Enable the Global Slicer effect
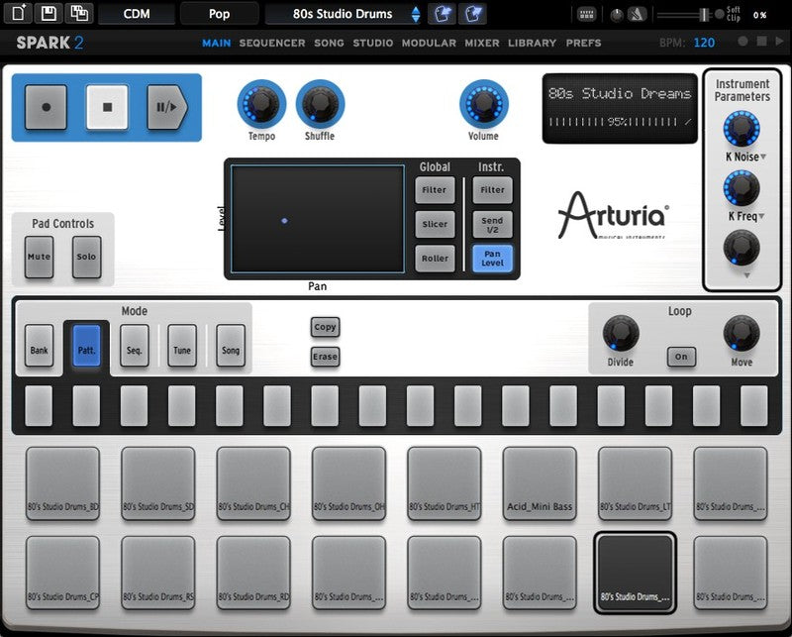 pyautogui.click(x=435, y=225)
